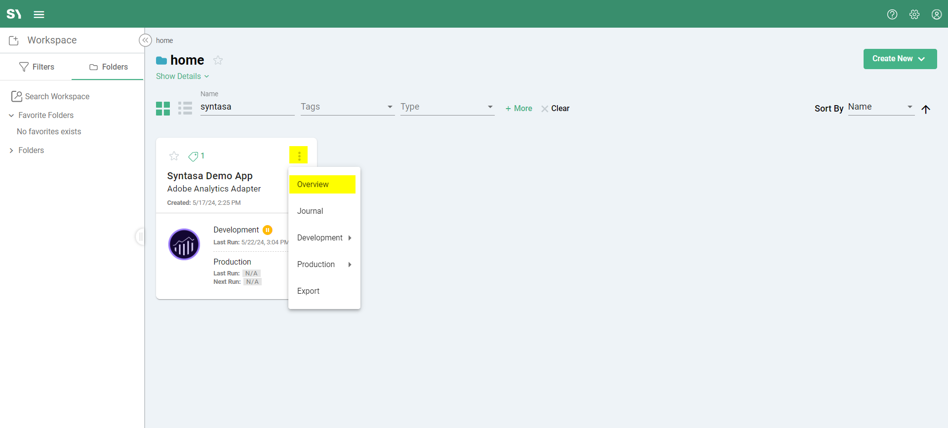Open the Development submenu
Image resolution: width=948 pixels, height=428 pixels.
click(324, 238)
